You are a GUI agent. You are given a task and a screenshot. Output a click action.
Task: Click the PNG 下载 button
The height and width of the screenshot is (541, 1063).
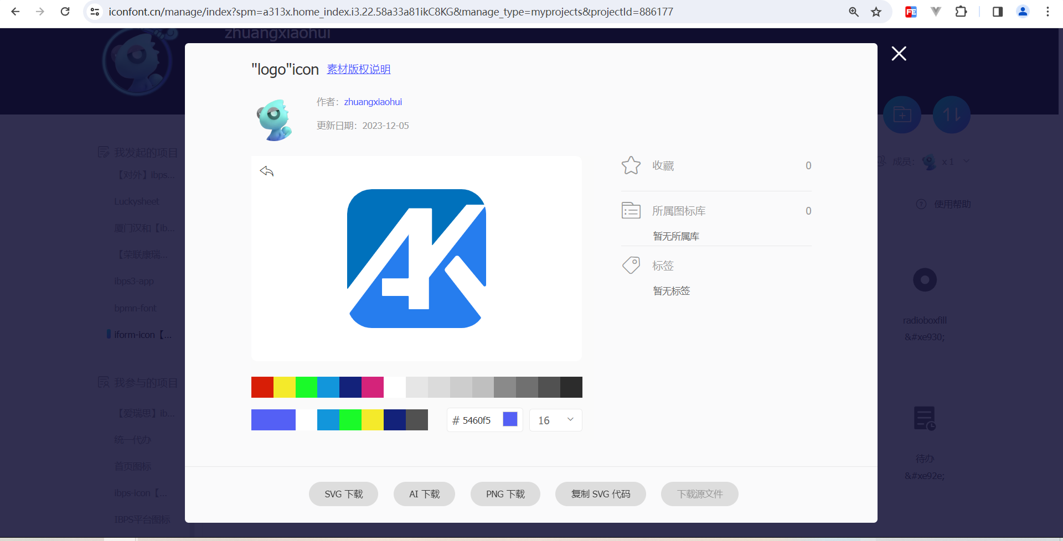[505, 494]
